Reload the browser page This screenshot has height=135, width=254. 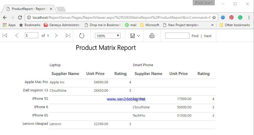pyautogui.click(x=20, y=17)
